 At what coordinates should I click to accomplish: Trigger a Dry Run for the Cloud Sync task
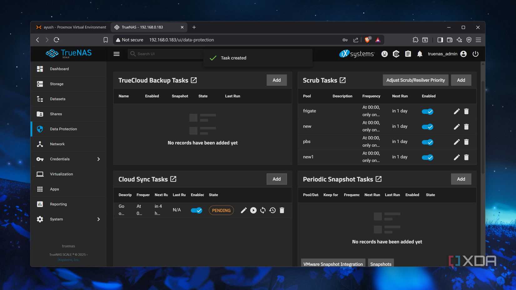tap(263, 210)
